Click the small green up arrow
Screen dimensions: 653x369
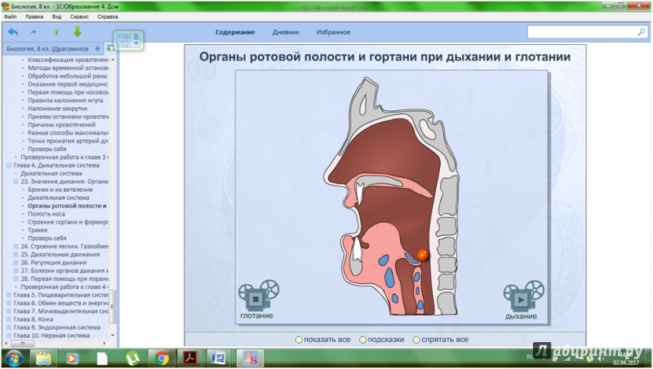[x=56, y=32]
